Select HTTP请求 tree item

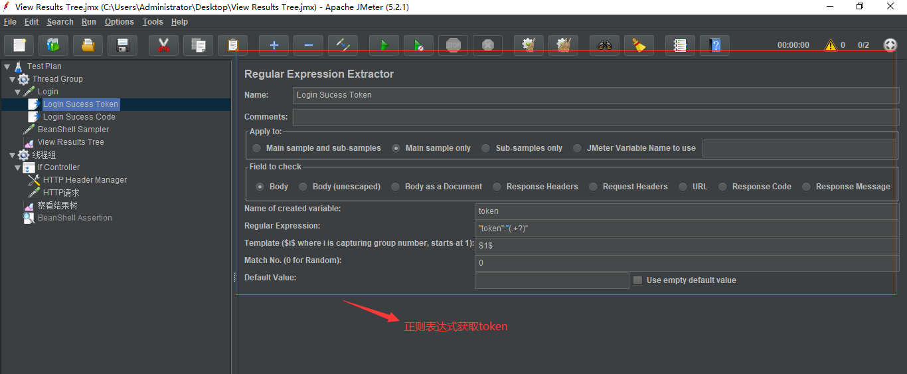[x=61, y=193]
